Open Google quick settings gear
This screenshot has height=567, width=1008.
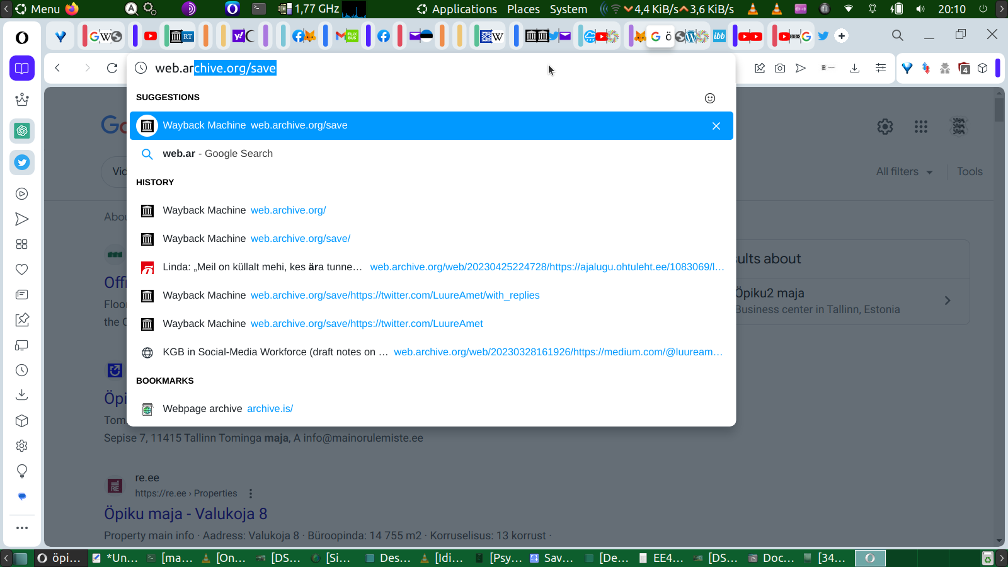885,127
